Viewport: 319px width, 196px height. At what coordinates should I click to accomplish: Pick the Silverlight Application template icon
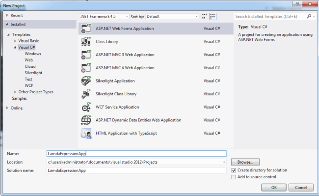[x=86, y=81]
